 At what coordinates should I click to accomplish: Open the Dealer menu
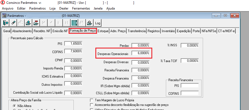(x=64, y=8)
